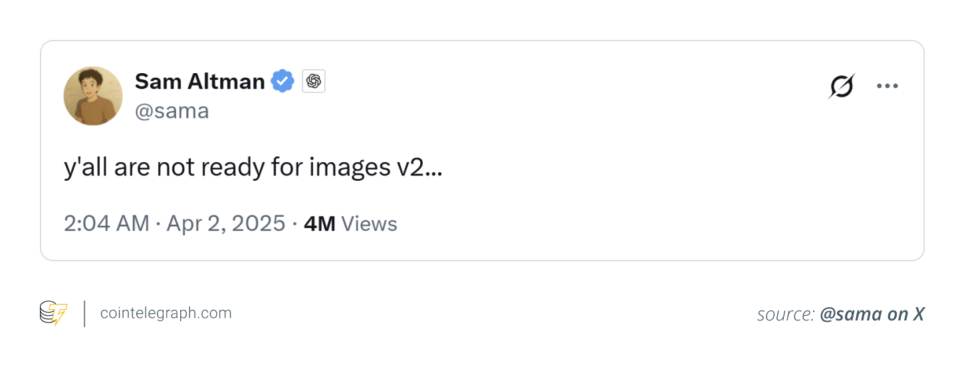Click the Apr 2, 2025 date
This screenshot has height=367, width=964.
point(225,224)
